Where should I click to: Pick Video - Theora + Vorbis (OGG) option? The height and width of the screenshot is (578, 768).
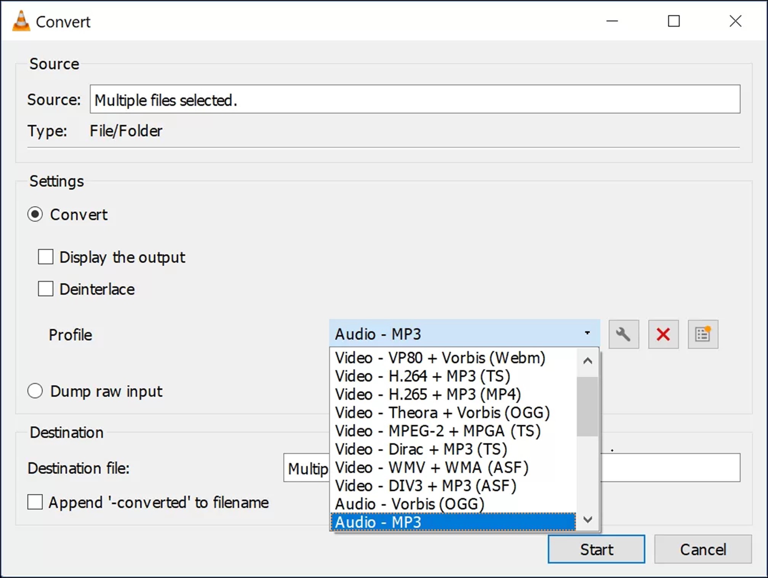coord(442,413)
